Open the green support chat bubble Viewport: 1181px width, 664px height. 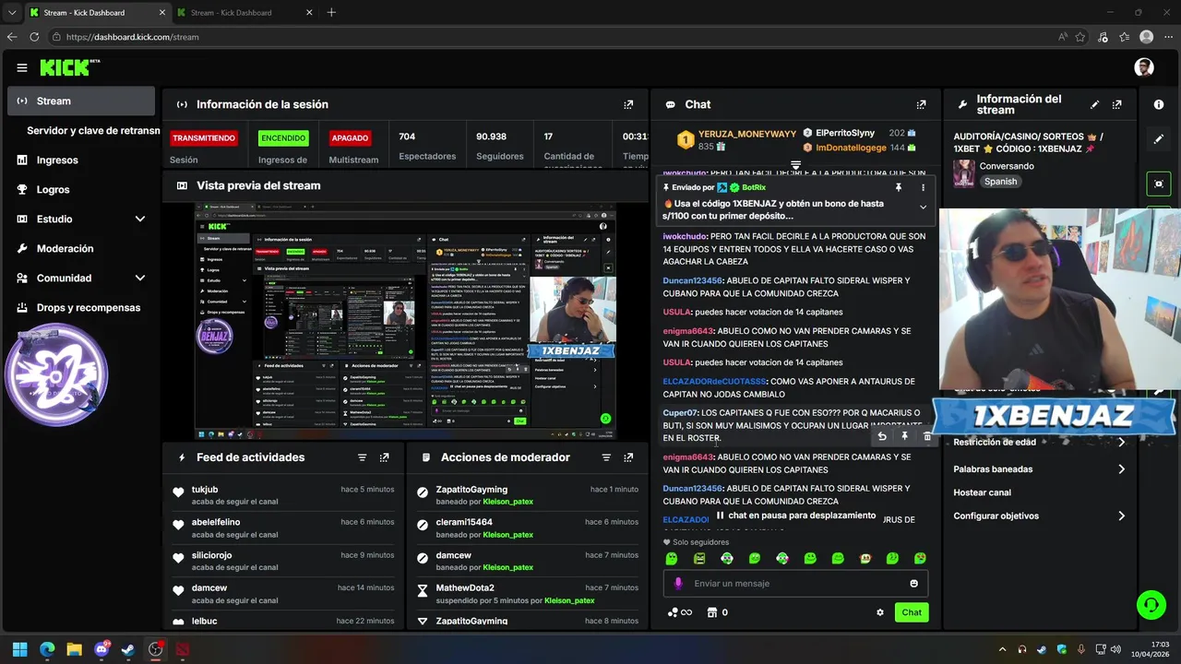pyautogui.click(x=1151, y=605)
